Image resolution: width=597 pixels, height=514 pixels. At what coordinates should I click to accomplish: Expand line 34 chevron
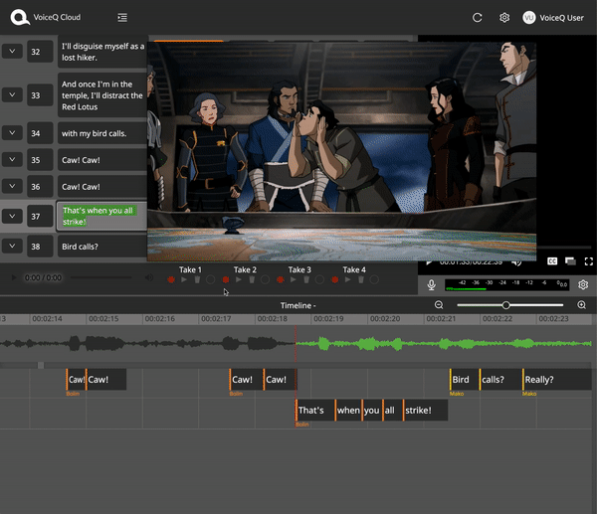pyautogui.click(x=12, y=133)
